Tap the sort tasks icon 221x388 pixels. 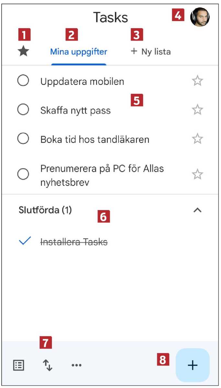(x=47, y=365)
